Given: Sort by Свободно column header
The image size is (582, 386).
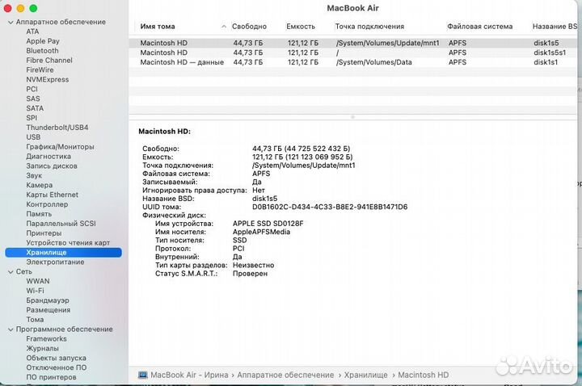Looking at the screenshot, I should tap(249, 27).
